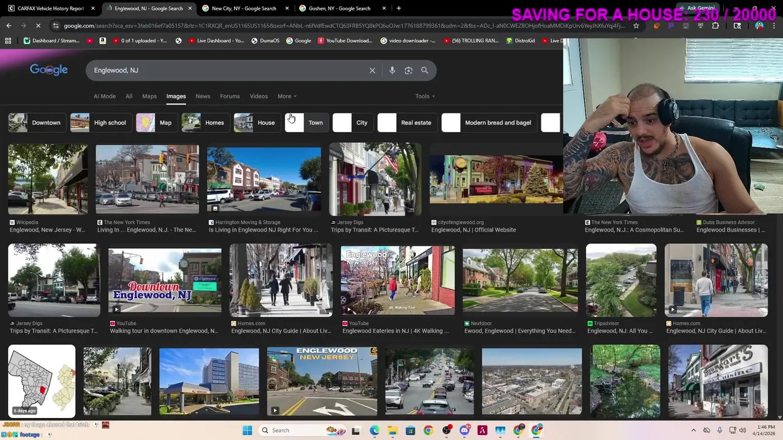
Task: Show hidden system tray icons
Action: pyautogui.click(x=694, y=430)
